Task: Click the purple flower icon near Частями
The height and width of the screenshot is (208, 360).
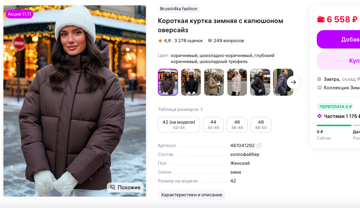Action: (319, 116)
